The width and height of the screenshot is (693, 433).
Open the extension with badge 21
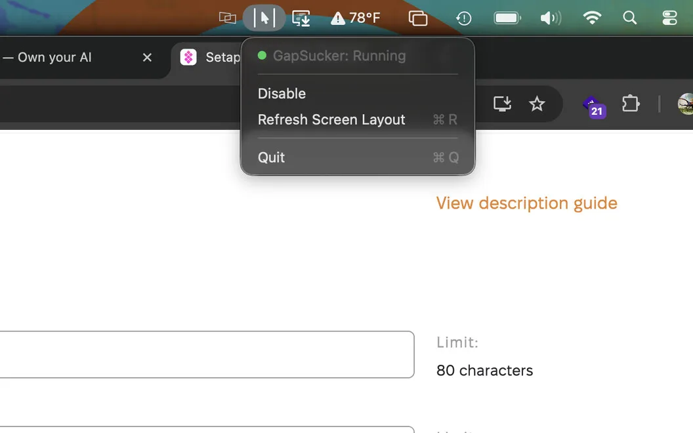coord(594,106)
